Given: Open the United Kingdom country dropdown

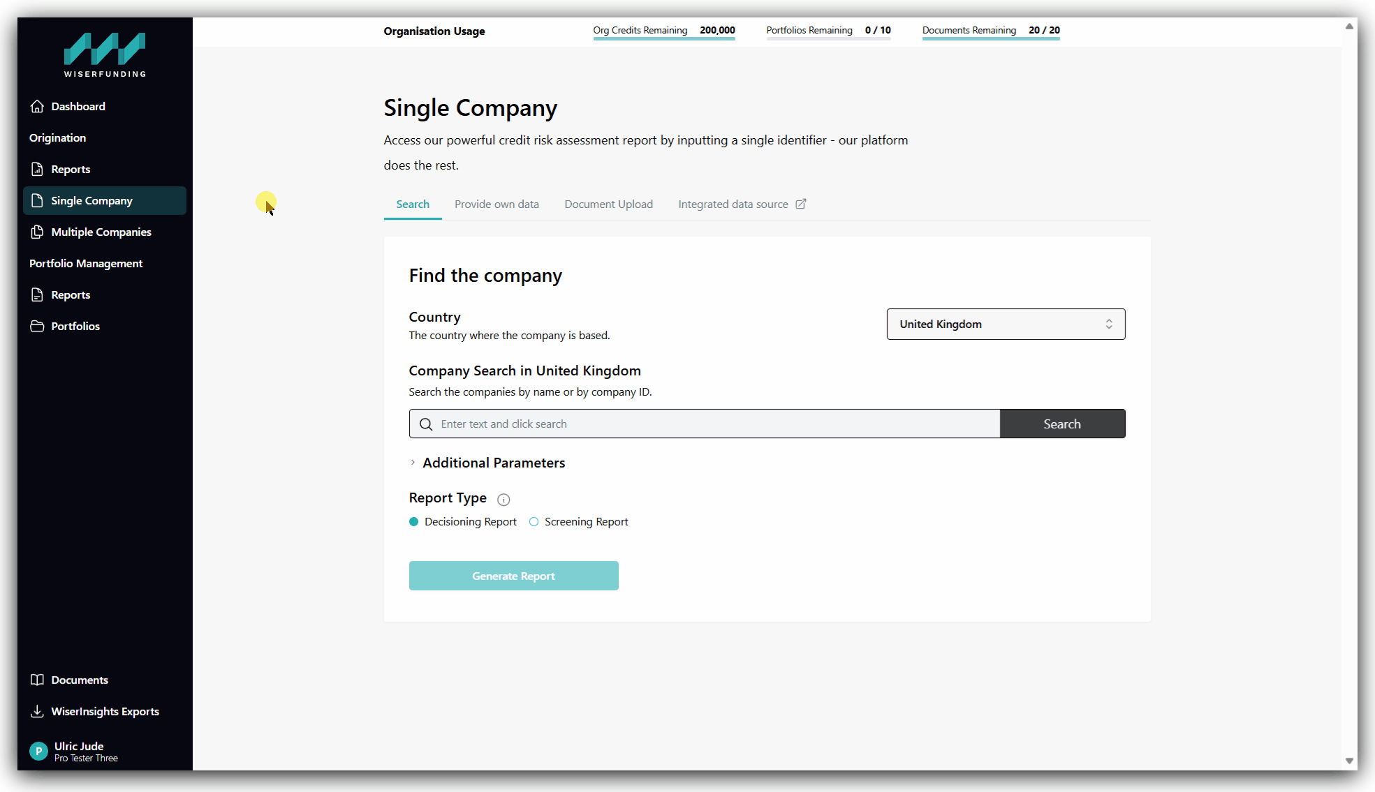Looking at the screenshot, I should click(x=1006, y=324).
